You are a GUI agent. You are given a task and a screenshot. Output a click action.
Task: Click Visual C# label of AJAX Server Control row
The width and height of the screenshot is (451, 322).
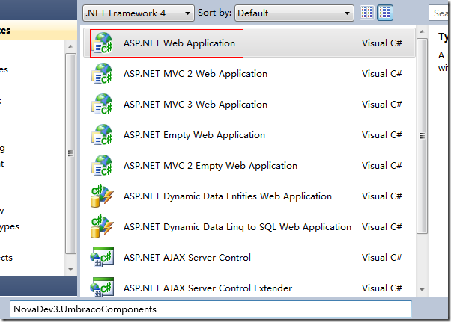click(381, 258)
